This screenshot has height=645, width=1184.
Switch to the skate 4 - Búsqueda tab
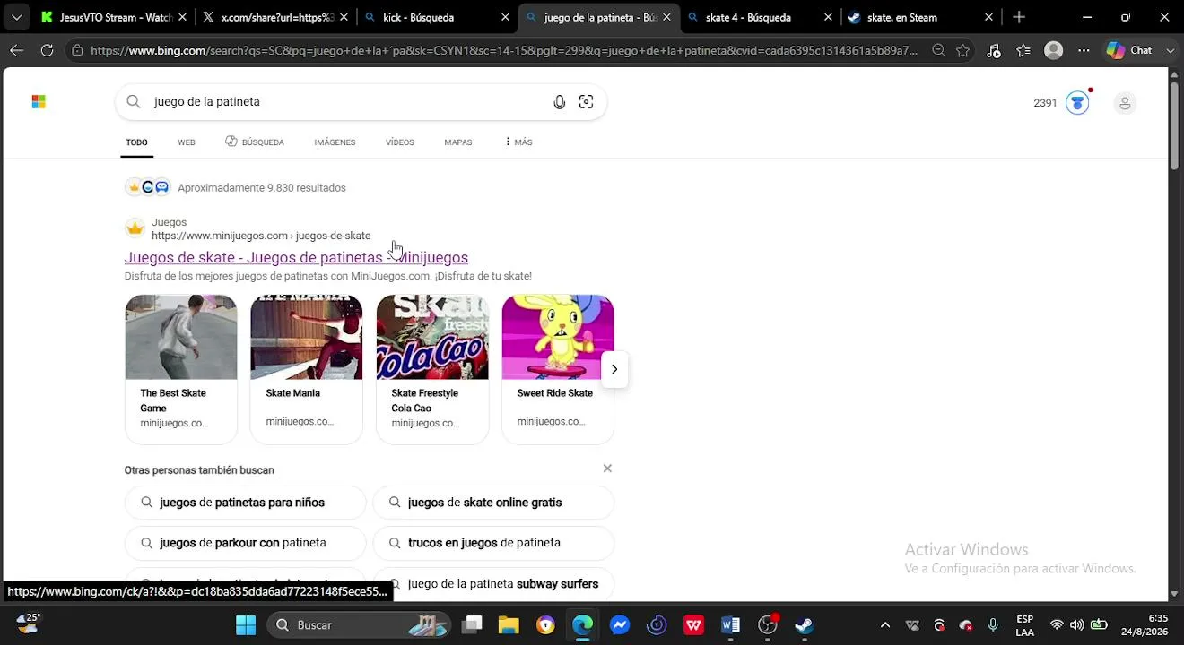(x=759, y=17)
